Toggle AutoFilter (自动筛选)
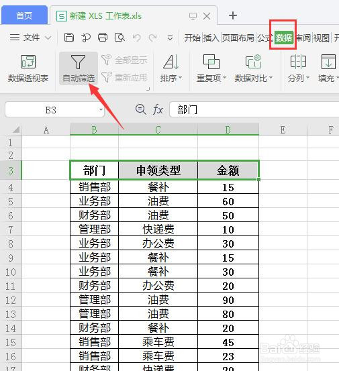The height and width of the screenshot is (371, 339). (x=79, y=68)
